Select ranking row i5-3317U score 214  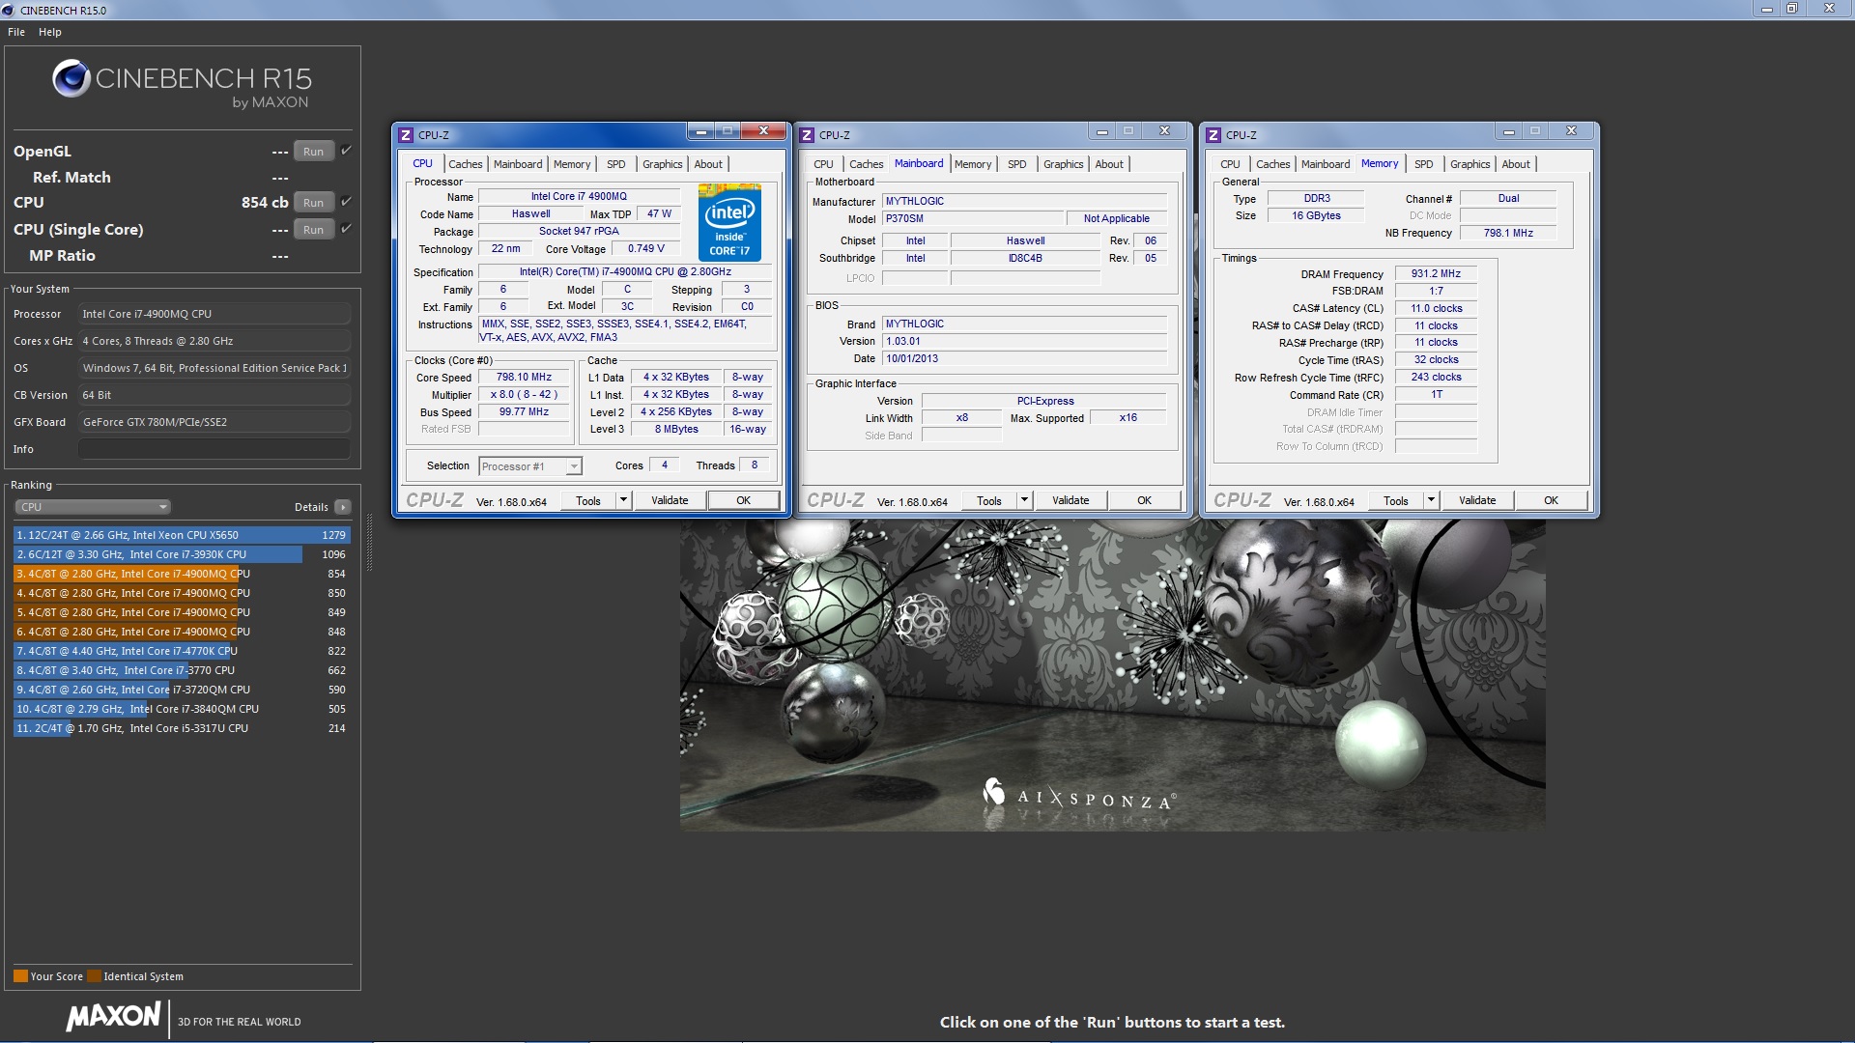point(182,728)
